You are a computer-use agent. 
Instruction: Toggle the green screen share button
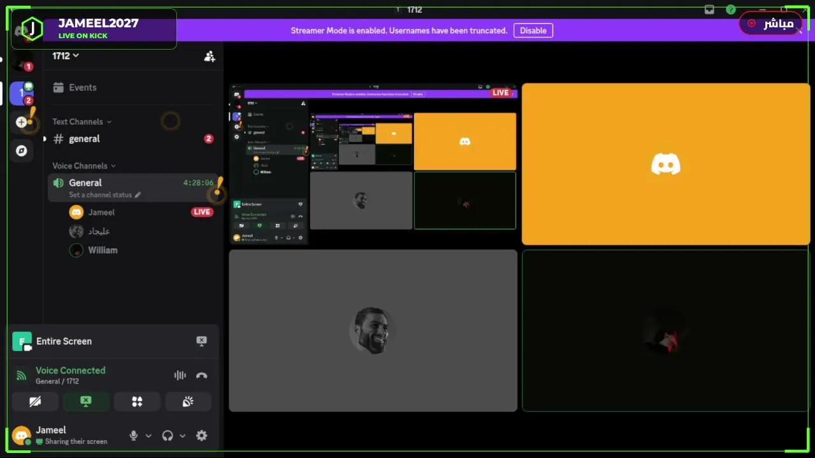pos(86,401)
